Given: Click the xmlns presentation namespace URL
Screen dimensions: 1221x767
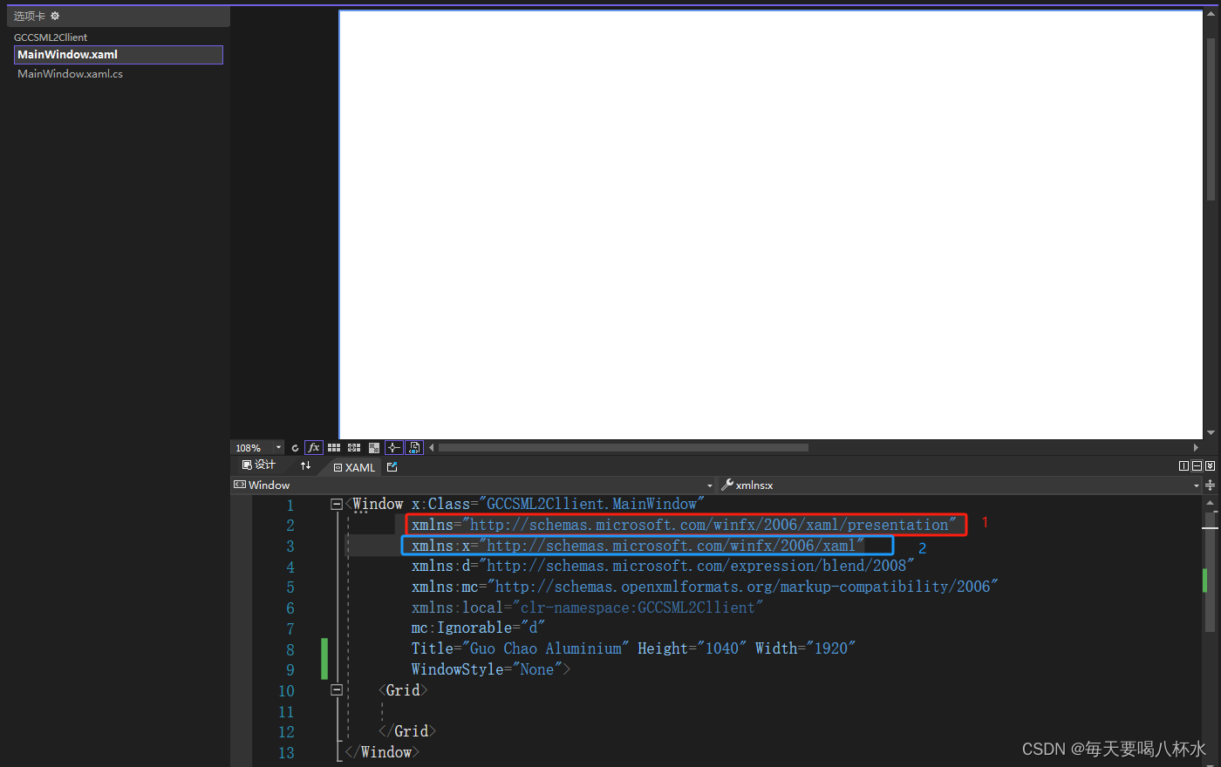Looking at the screenshot, I should coord(709,525).
